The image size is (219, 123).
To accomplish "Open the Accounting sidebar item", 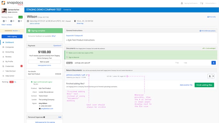I will (10, 52).
